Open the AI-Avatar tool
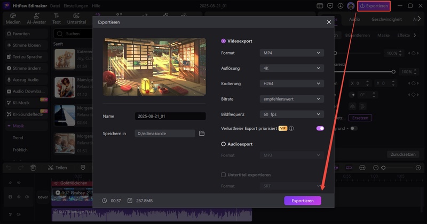Viewport: 427px width, 224px height. coord(36,19)
